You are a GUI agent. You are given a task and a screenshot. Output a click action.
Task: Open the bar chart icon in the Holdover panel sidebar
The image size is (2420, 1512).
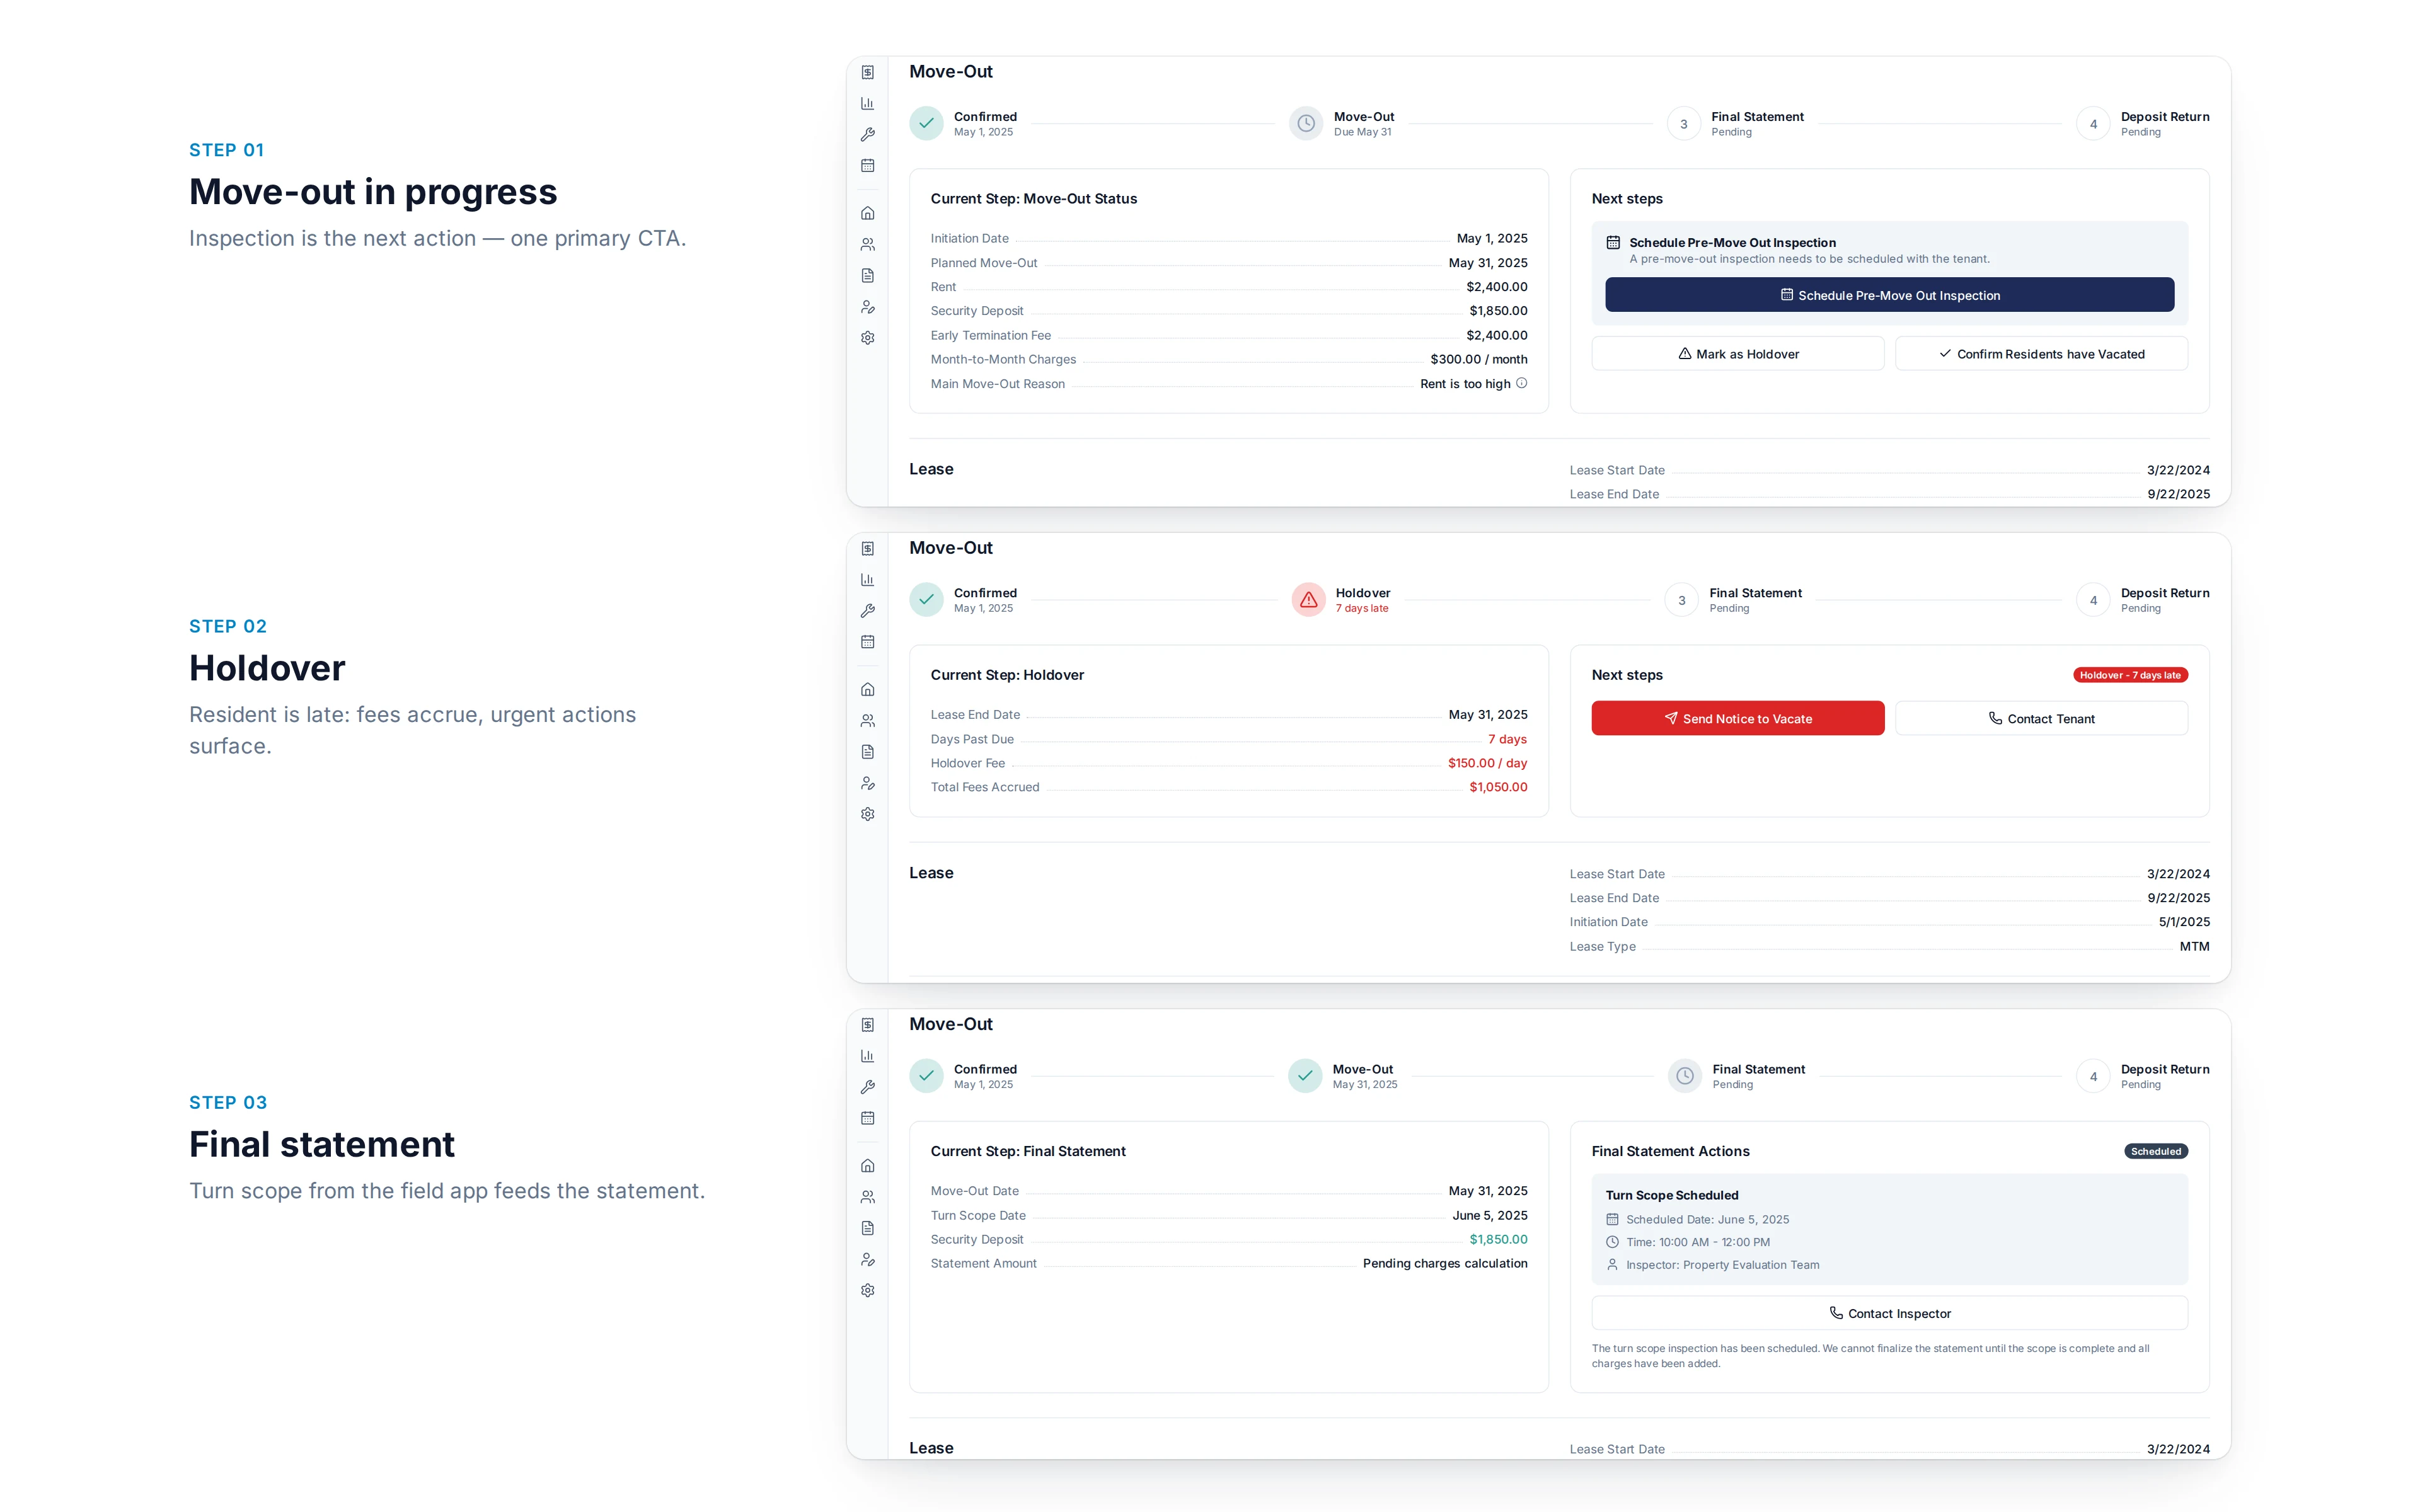click(867, 580)
